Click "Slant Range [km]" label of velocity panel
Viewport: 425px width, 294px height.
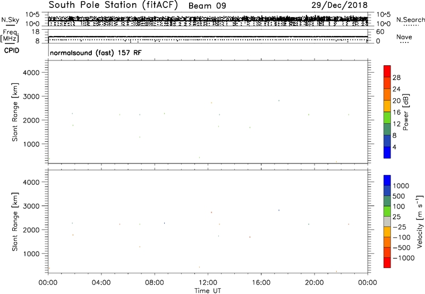15,222
